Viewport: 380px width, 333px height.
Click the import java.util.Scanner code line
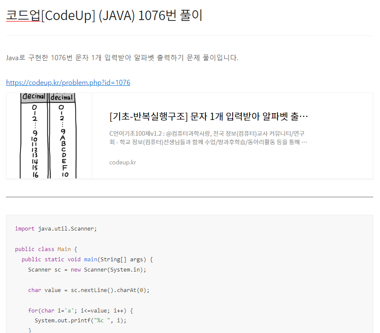[56, 228]
